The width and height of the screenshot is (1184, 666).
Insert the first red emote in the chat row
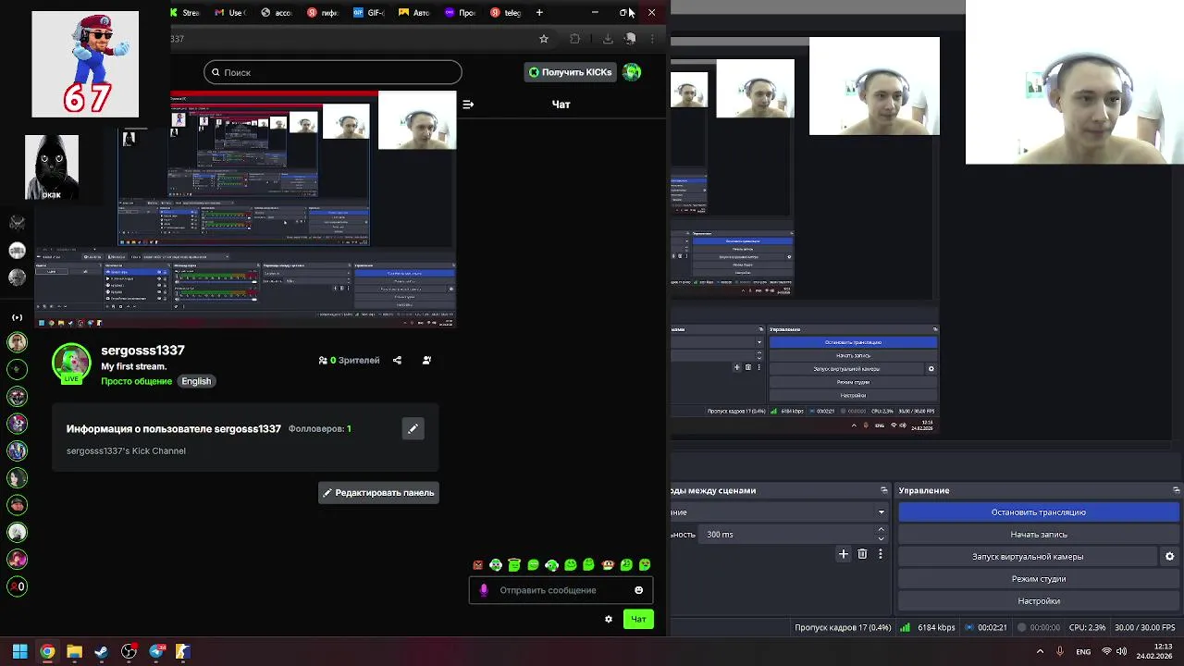tap(477, 565)
